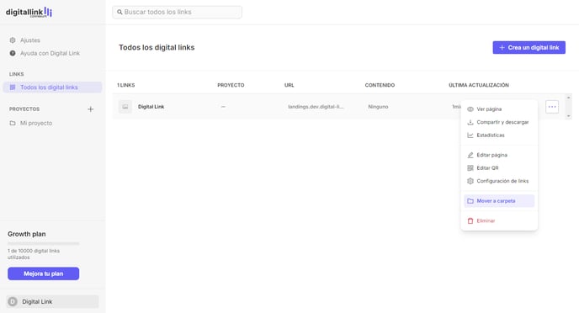
Task: Focus the Buscar todos los links field
Action: (178, 12)
